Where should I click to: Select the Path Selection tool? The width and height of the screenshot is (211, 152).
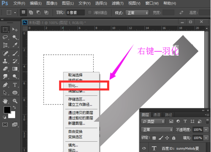(x=5, y=93)
